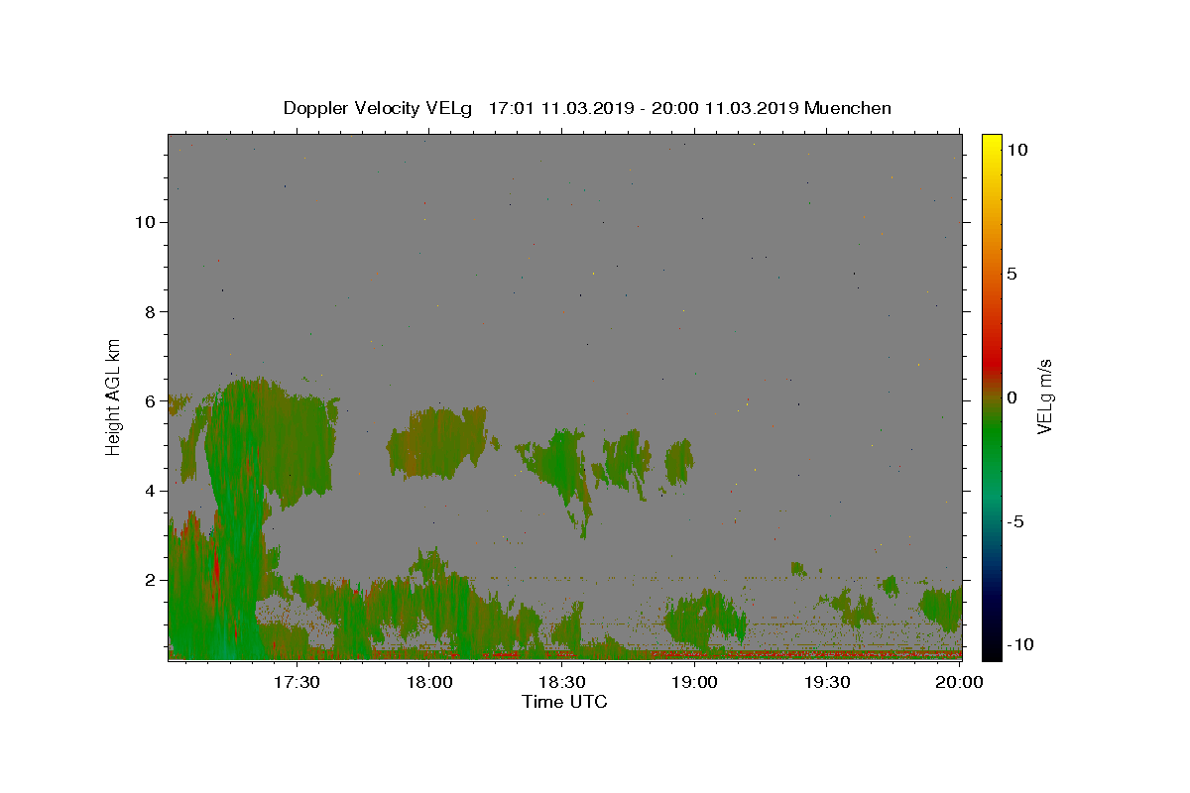Click the 19:00 time tick label
This screenshot has height=793, width=1190.
pos(694,683)
